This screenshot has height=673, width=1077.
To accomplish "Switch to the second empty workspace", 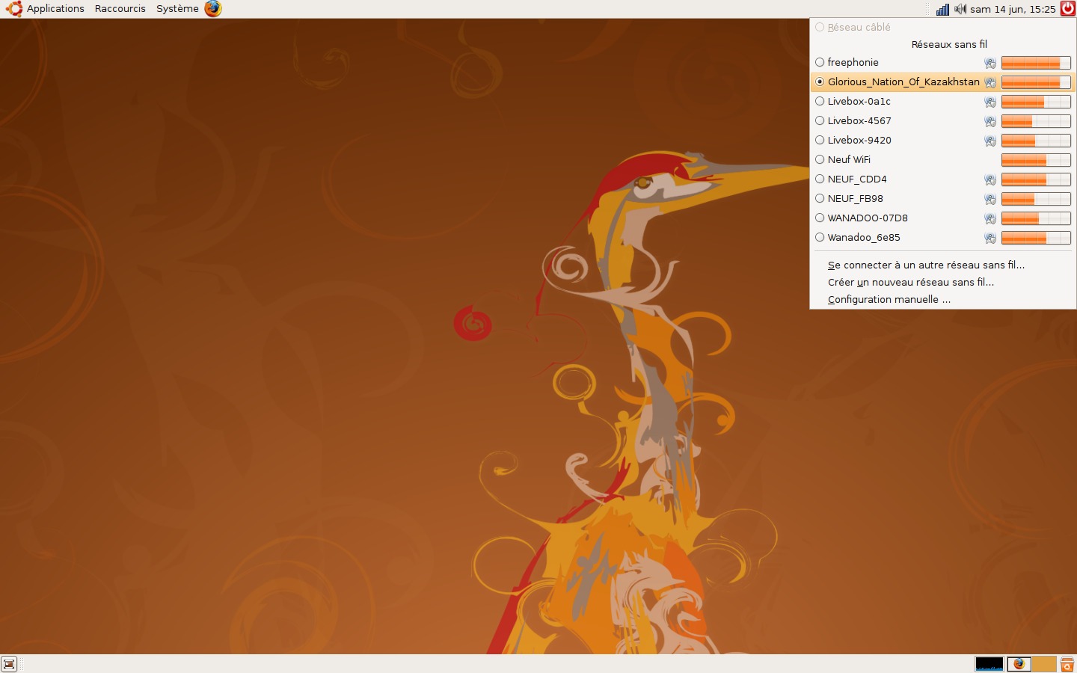I will coord(1044,664).
